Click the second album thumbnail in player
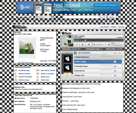This screenshot has width=136, height=113. (x=67, y=68)
